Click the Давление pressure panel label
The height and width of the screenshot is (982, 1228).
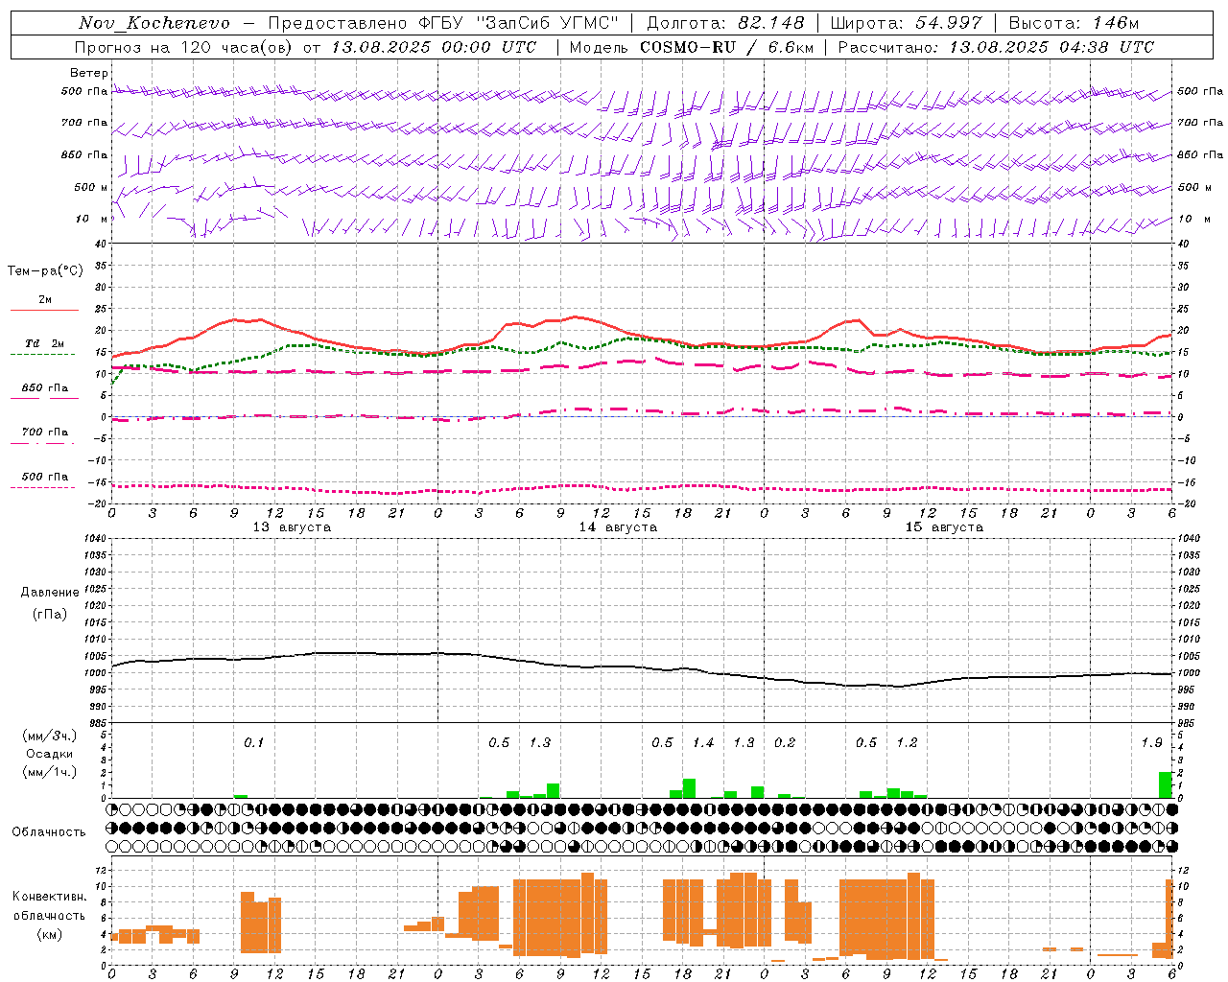point(50,593)
